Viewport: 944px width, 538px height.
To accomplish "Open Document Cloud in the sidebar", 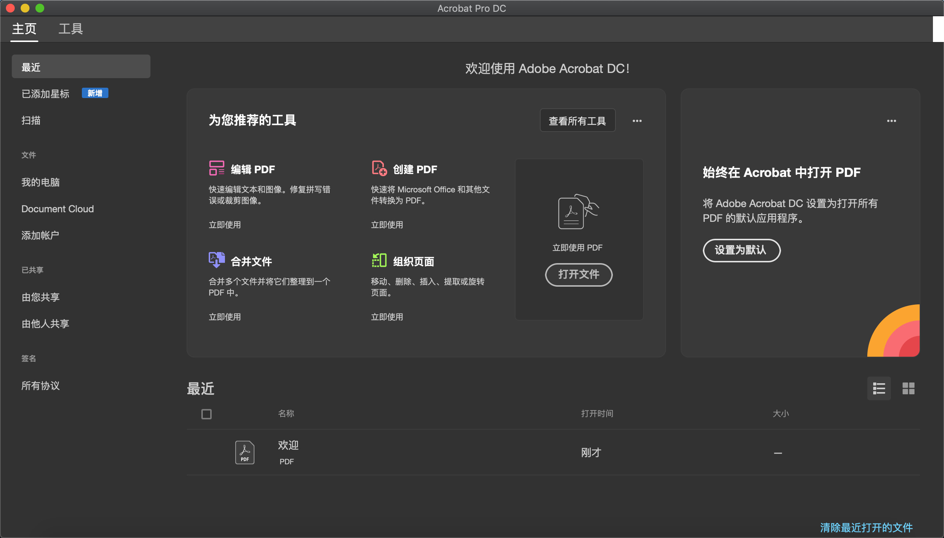I will (58, 209).
